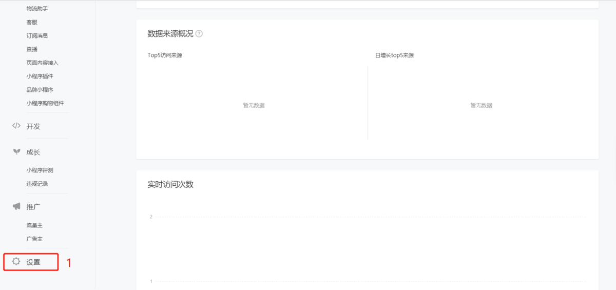
Task: Open 流量主 under 推广
Action: (34, 225)
